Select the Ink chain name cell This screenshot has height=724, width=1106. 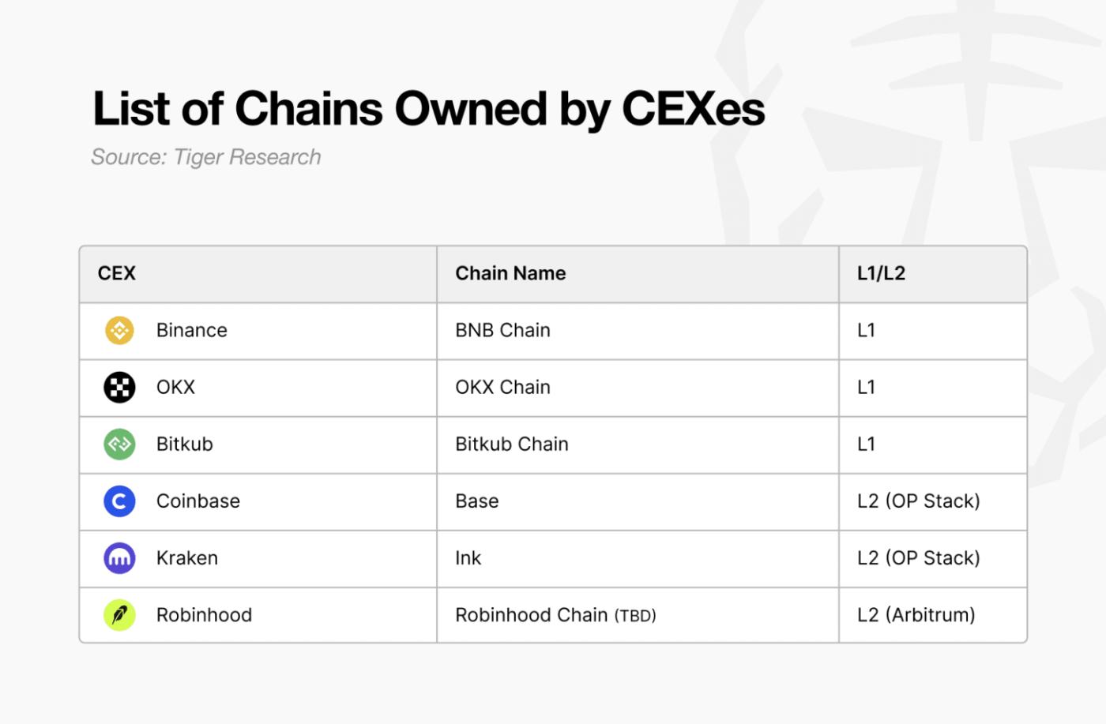(x=638, y=558)
